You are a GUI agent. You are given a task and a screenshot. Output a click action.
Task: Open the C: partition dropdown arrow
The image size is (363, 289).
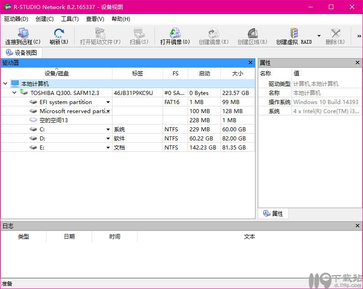(x=108, y=130)
